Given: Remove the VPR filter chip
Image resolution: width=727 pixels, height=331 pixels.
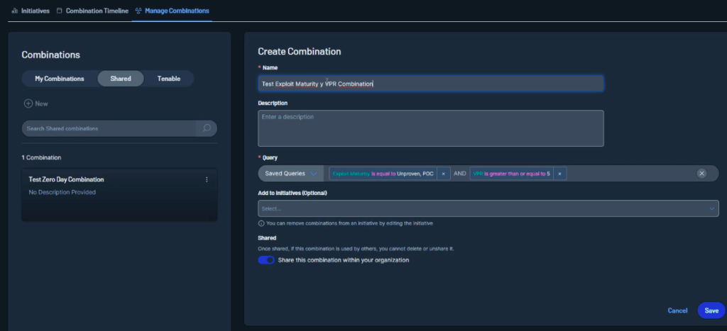Looking at the screenshot, I should click(x=559, y=174).
